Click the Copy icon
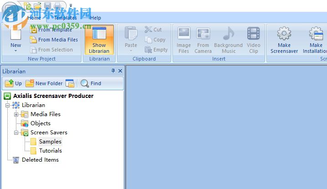Screen dimensions: 327x189 click(148, 40)
